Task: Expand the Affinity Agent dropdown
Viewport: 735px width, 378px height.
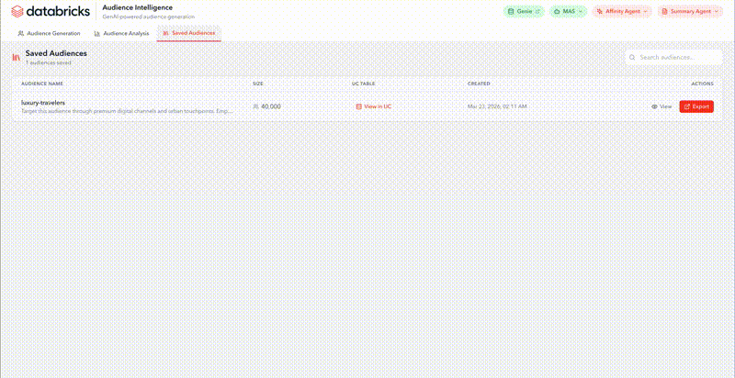Action: tap(622, 11)
